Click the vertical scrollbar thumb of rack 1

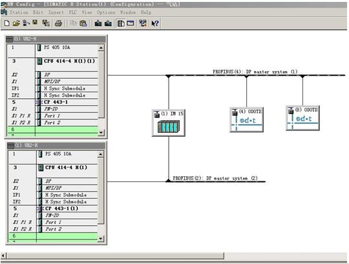pos(101,190)
